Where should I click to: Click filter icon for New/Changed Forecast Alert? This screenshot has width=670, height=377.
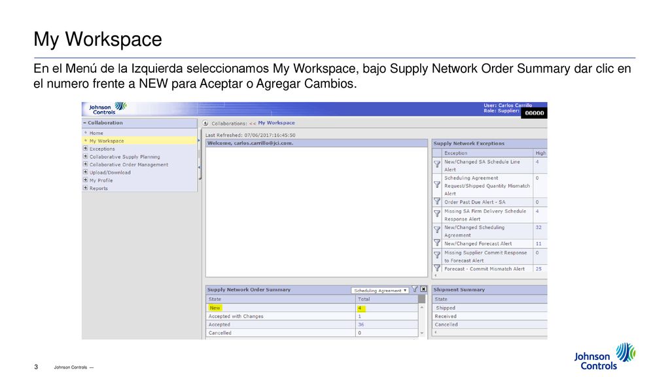point(436,243)
